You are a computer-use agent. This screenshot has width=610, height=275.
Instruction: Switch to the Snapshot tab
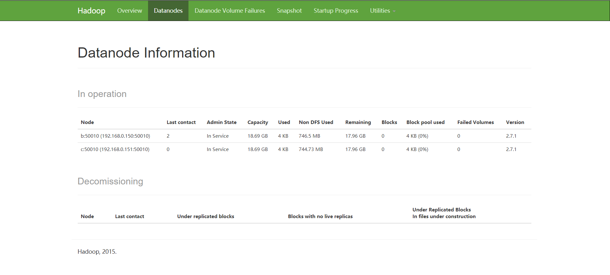[x=289, y=11]
